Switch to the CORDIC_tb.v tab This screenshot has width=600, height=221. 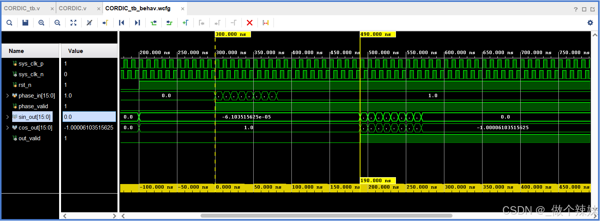point(22,8)
